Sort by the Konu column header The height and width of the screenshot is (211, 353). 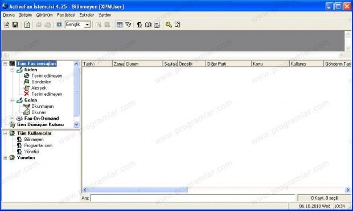270,64
